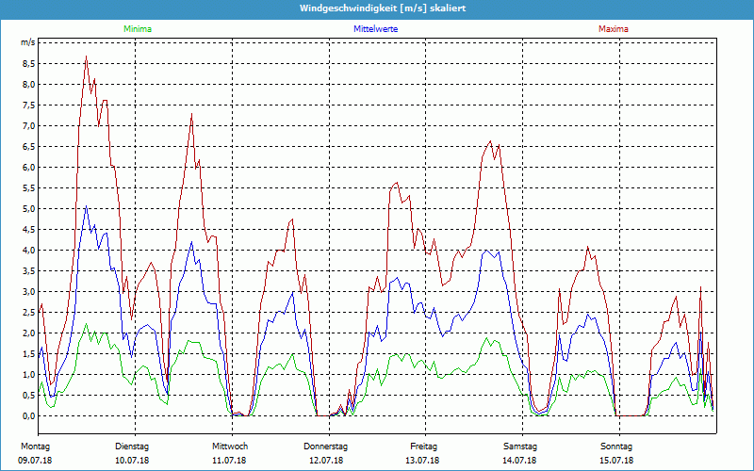
Task: Click the blue Mittelwerte peak on Monday
Action: 86,206
